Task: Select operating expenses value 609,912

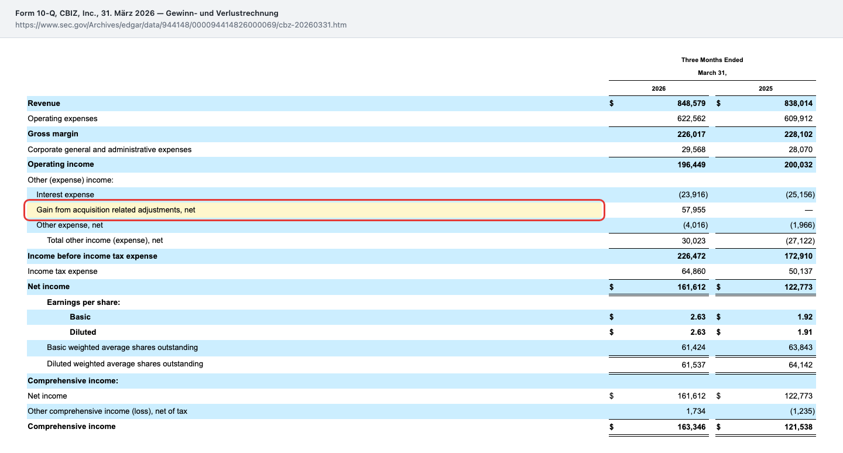Action: pyautogui.click(x=798, y=119)
